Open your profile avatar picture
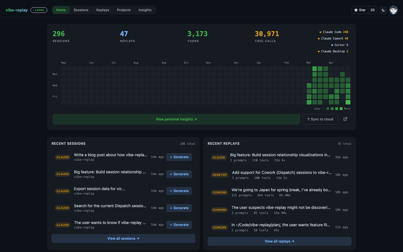Screen dimensions: 403x252 tap(393, 10)
